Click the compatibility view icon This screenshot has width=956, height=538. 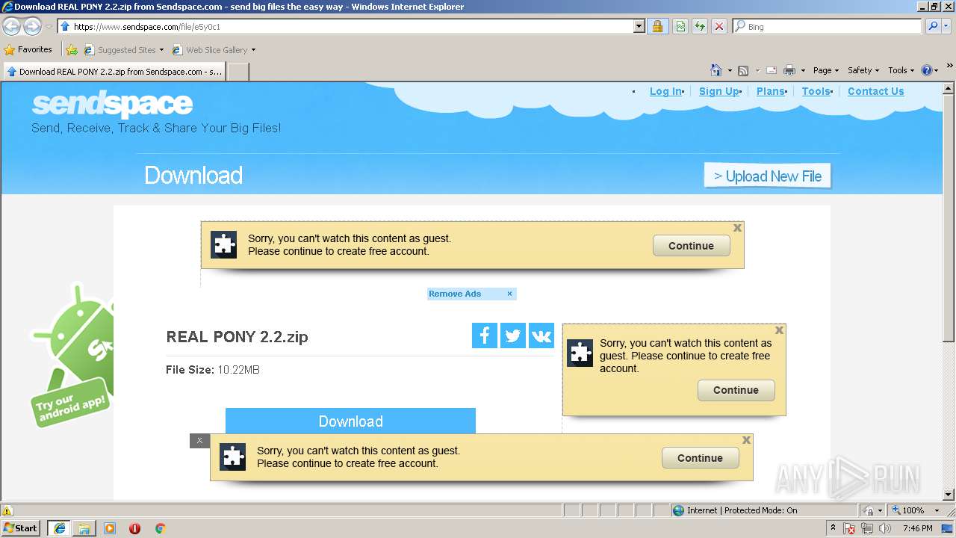pyautogui.click(x=680, y=26)
